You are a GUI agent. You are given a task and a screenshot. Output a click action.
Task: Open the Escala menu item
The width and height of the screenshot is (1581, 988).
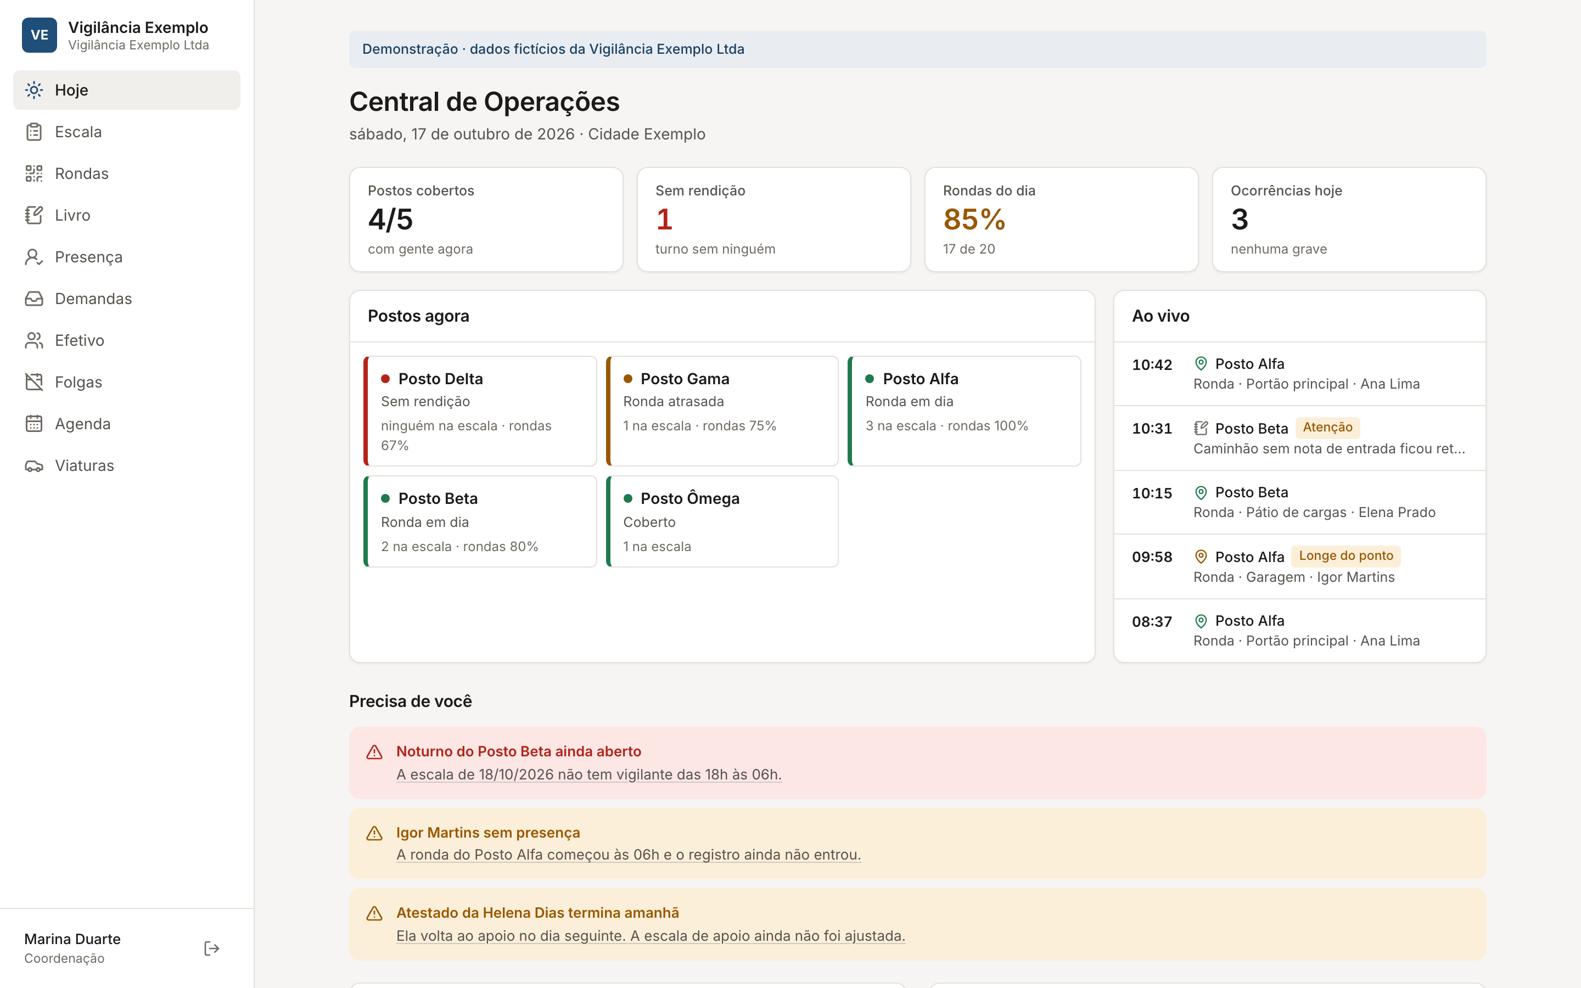click(127, 132)
